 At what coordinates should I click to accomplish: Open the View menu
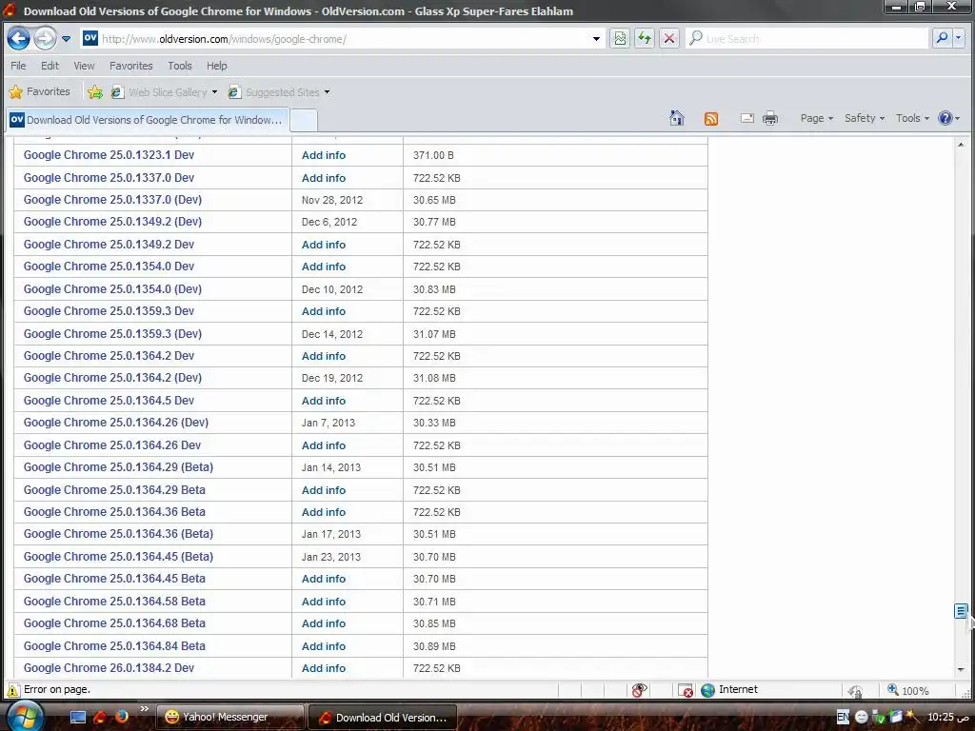[x=84, y=66]
